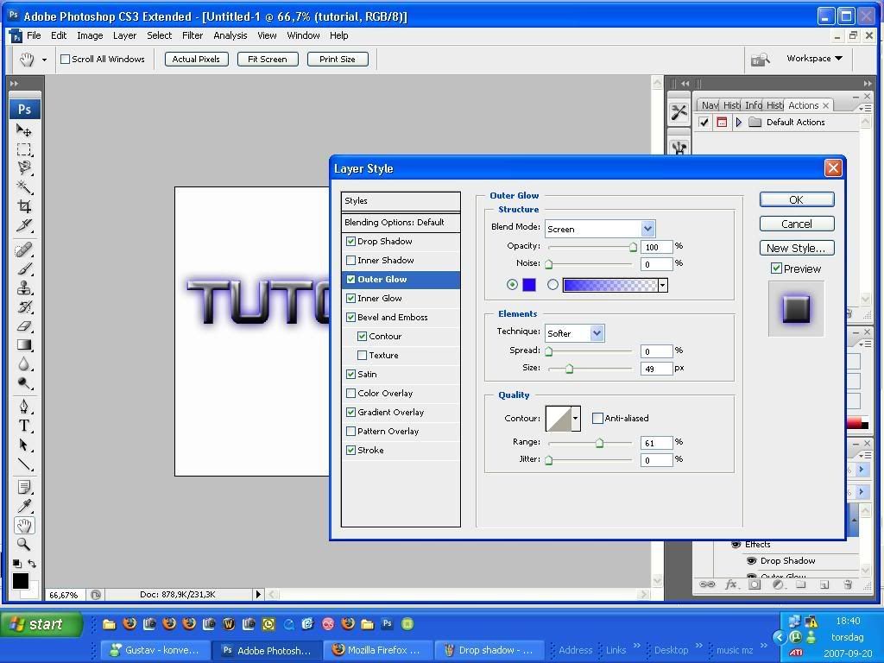Expand the Default Actions folder
The image size is (884, 663).
[x=739, y=123]
